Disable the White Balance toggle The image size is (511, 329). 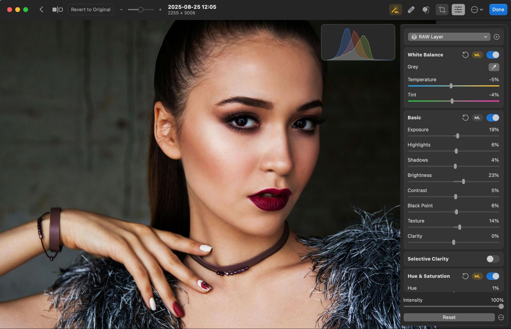(493, 55)
